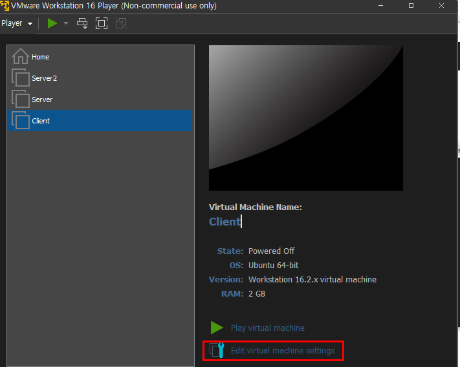Click the Send Ctrl+Alt+Del toolbar icon
Screen dimensions: 460x367
coord(82,23)
